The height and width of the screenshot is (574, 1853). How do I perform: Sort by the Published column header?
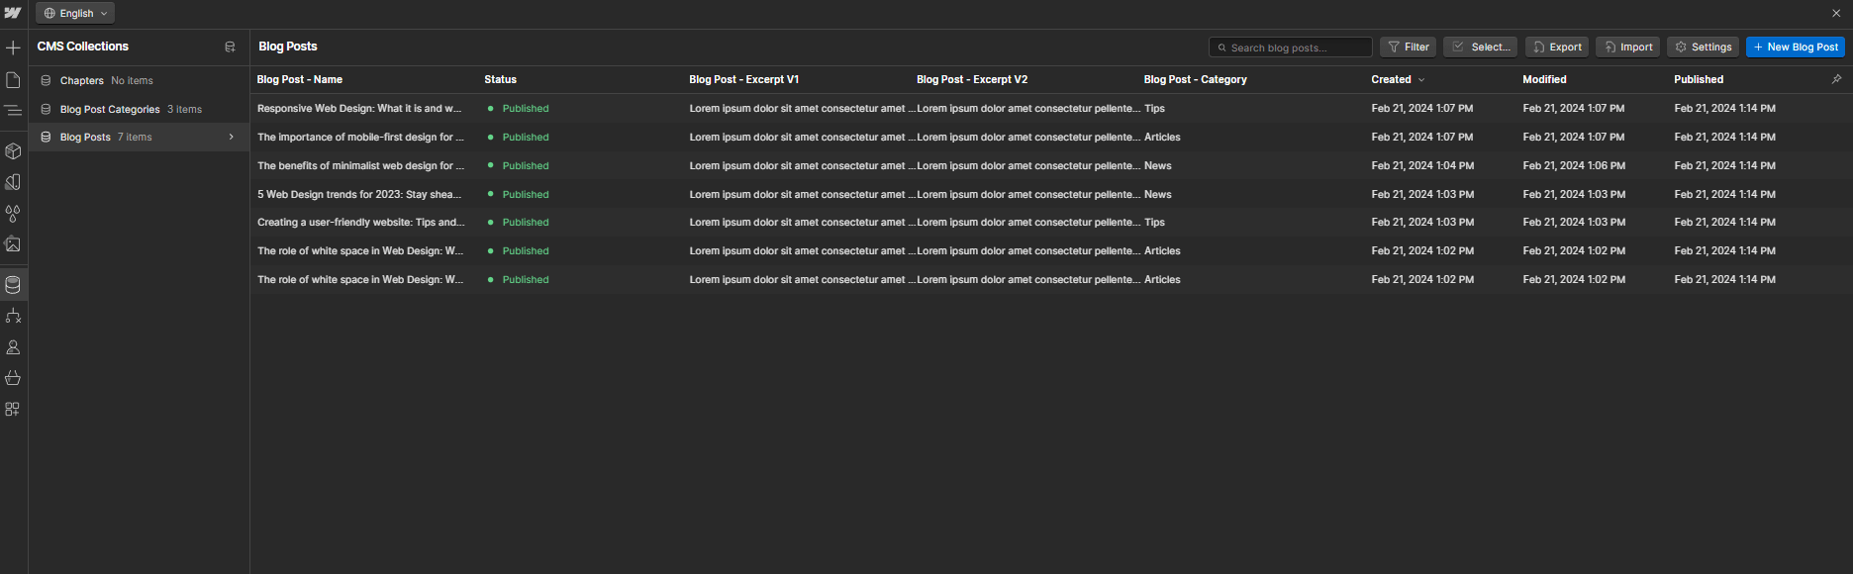coord(1699,79)
